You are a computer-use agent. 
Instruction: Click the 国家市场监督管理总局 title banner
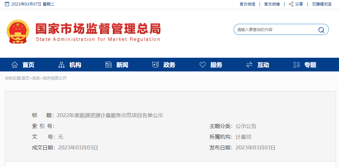click(x=98, y=28)
